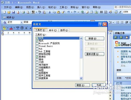131x100 pixels.
Task: Click the help question mark in 自定义 dialog
Action: click(x=100, y=24)
